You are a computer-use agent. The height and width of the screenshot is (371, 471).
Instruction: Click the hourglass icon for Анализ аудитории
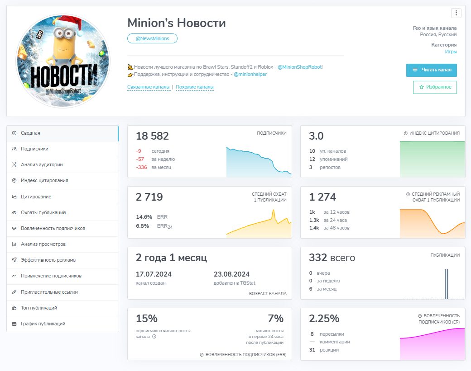(14, 164)
